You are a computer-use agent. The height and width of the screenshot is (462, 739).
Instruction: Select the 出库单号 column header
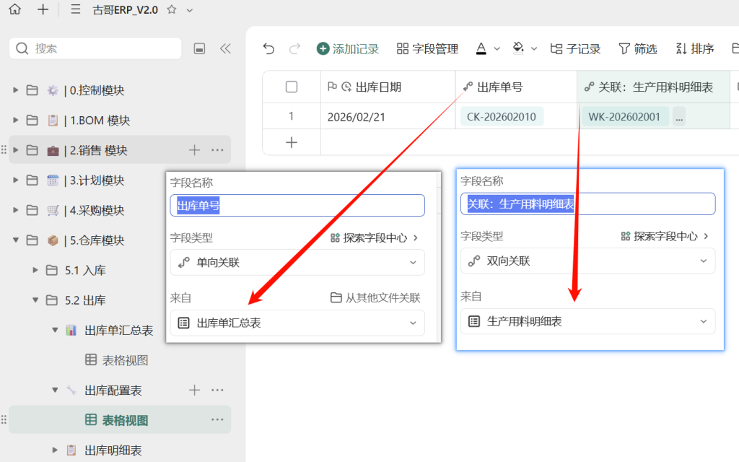click(x=516, y=87)
